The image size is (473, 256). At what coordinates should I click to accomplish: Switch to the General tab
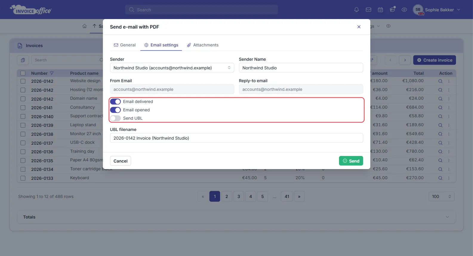pos(125,45)
